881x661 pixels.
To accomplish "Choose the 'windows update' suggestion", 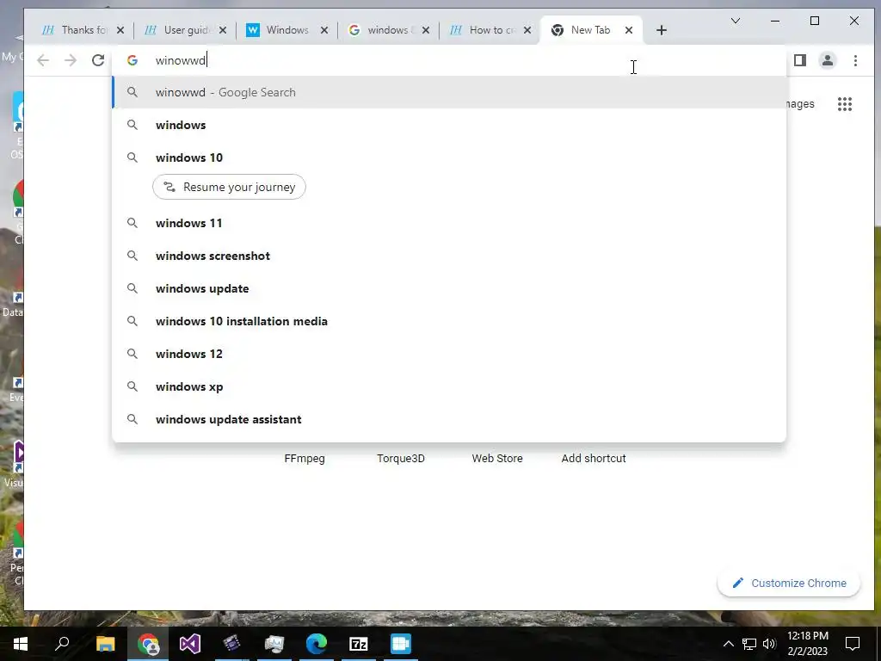I will [x=449, y=288].
